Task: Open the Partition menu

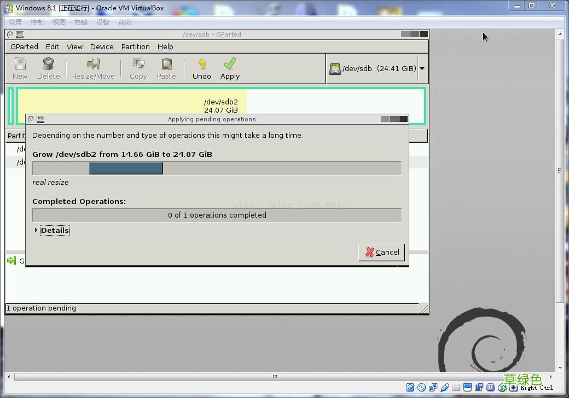Action: (x=135, y=47)
